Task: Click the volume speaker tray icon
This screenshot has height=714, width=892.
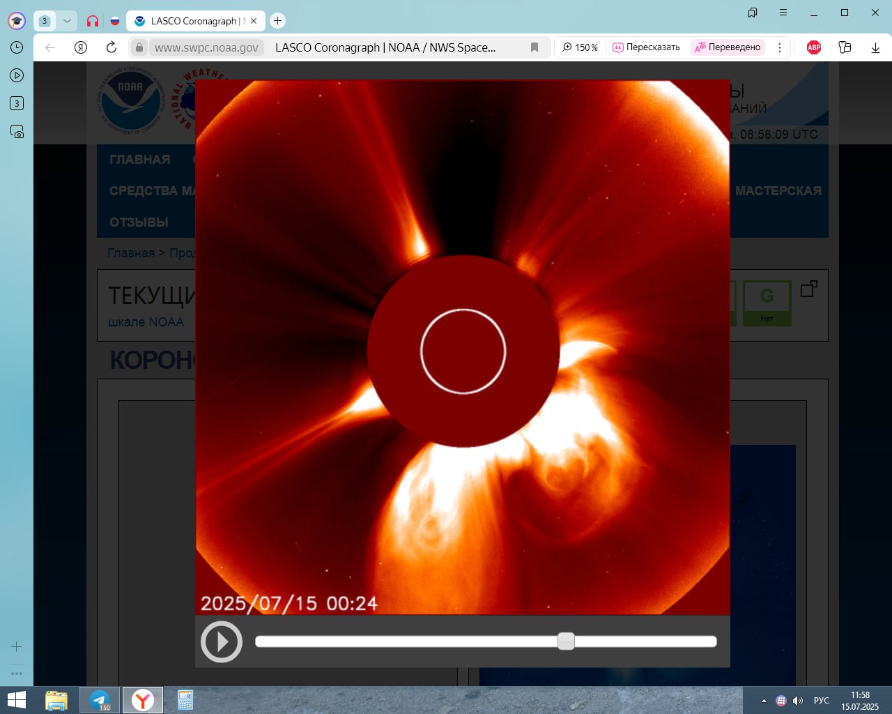Action: click(x=798, y=701)
